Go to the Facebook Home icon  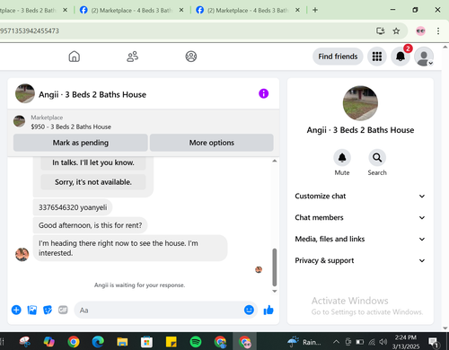coord(75,57)
